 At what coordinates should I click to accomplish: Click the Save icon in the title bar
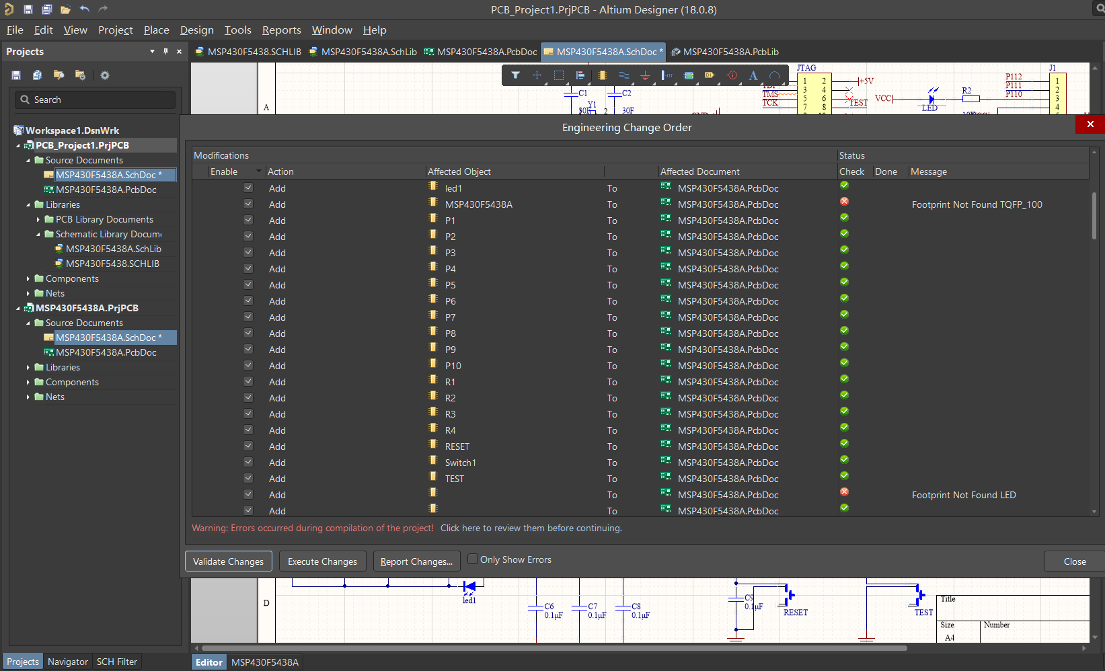[28, 9]
